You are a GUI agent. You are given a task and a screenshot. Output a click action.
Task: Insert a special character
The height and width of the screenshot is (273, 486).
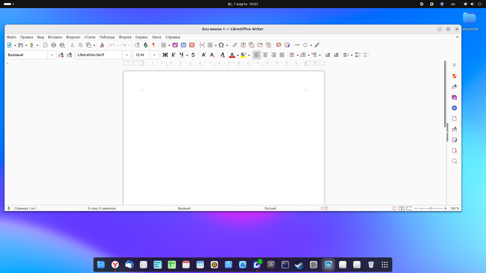[x=221, y=45]
